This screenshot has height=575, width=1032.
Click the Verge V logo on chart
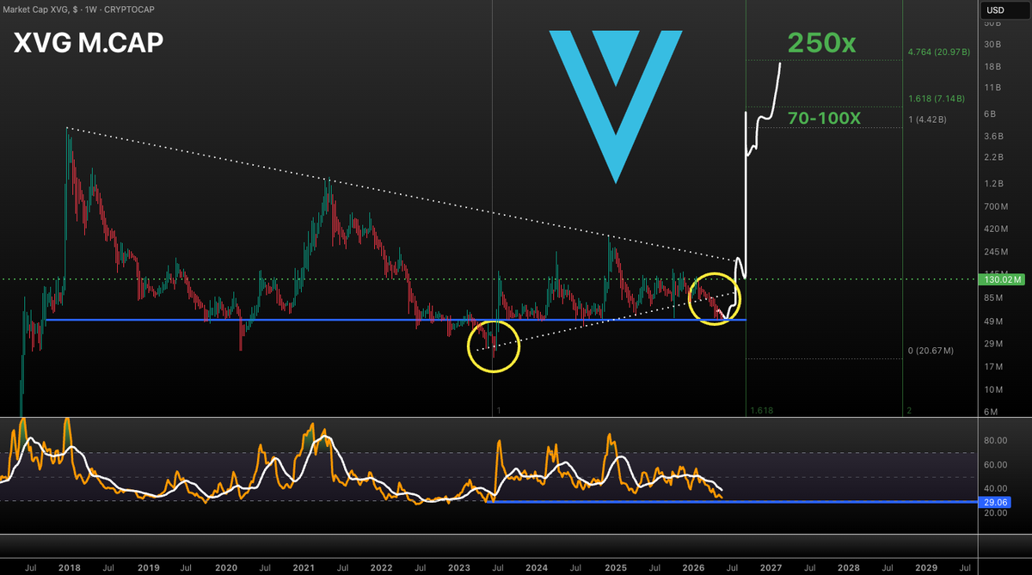point(617,107)
